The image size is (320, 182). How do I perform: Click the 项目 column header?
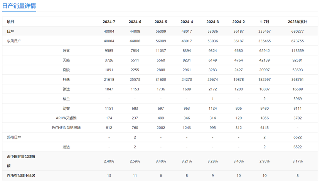click(10, 22)
